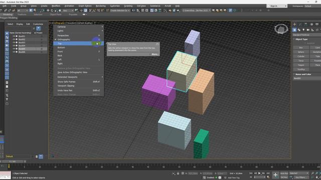Click Undo View Pan entry
The height and width of the screenshot is (180, 321).
coord(78,90)
